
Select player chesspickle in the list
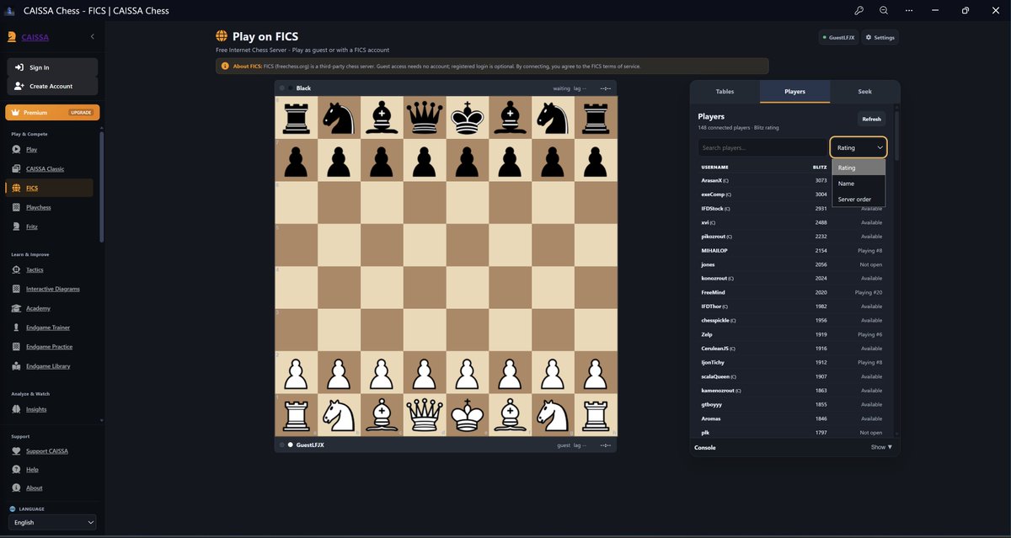click(x=792, y=320)
